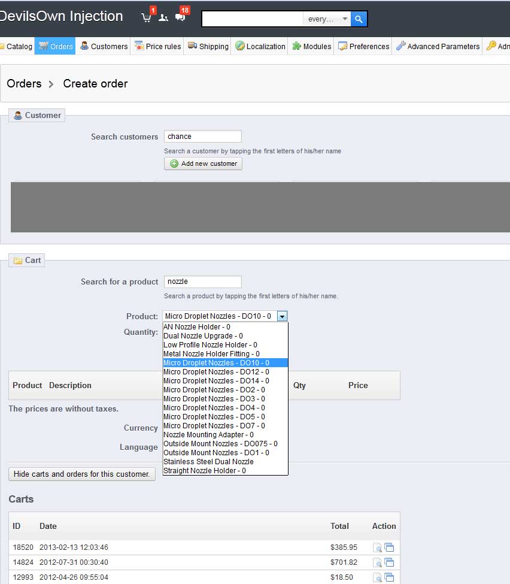
Task: Click cart ID 18520 cell
Action: [23, 547]
